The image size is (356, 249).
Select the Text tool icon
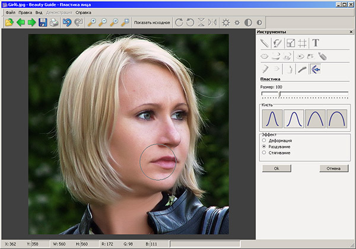click(x=316, y=43)
